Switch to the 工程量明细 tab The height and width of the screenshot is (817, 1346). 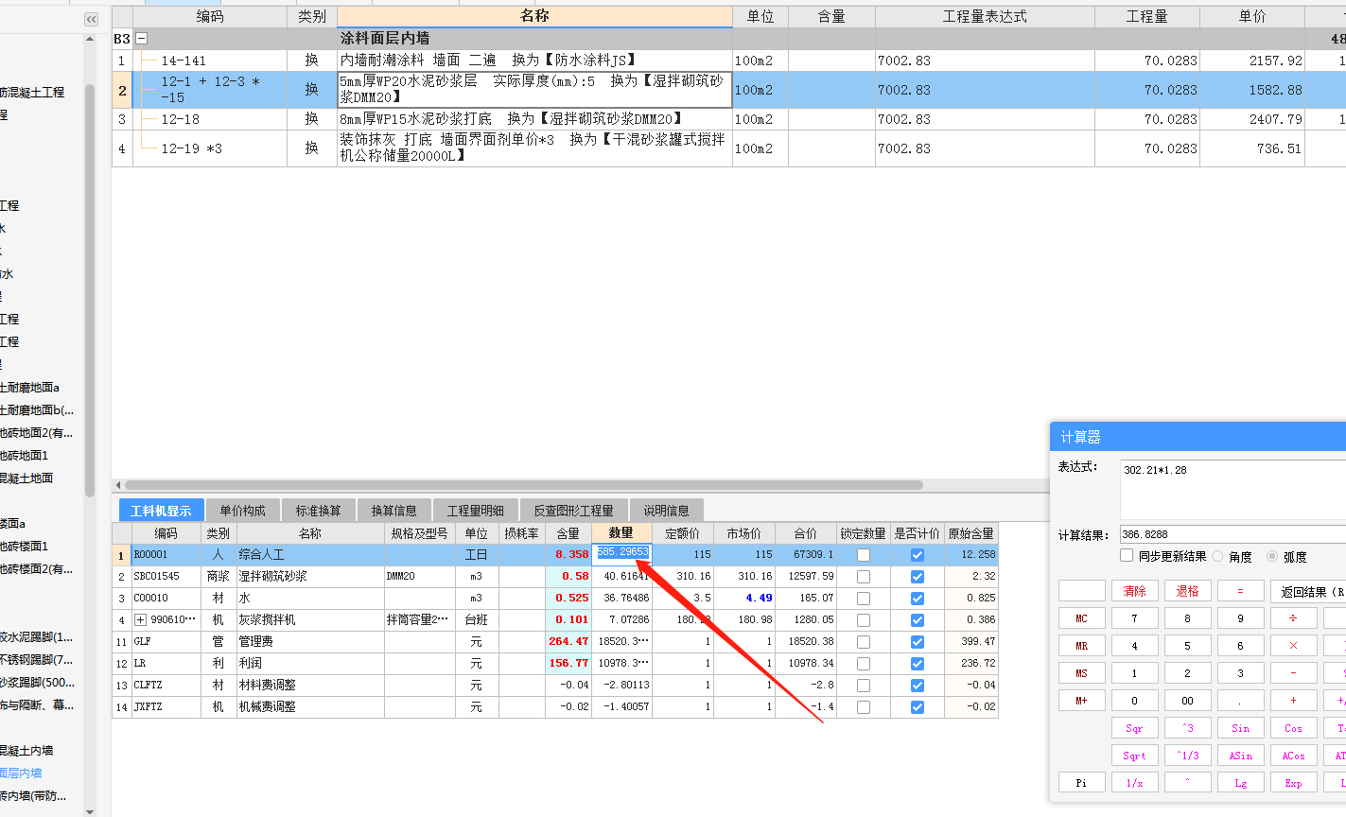pyautogui.click(x=476, y=511)
